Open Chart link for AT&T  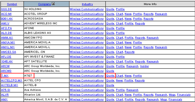(119, 76)
